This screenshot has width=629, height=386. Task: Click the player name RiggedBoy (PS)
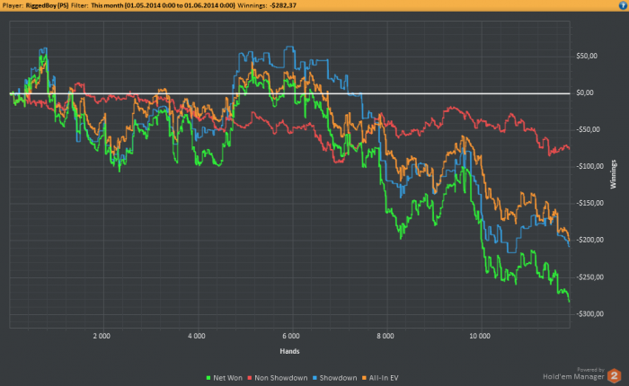click(47, 5)
